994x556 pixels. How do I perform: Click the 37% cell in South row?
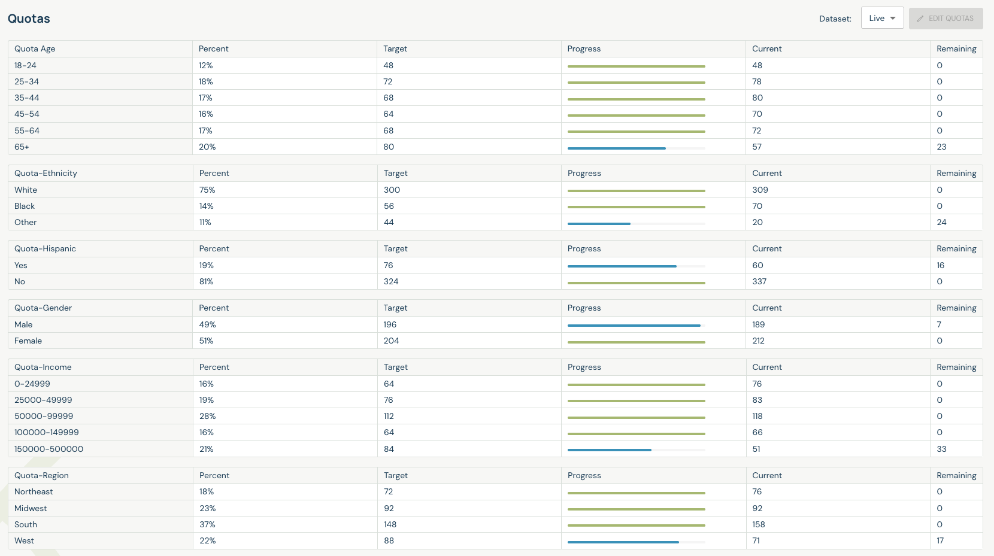click(x=207, y=524)
